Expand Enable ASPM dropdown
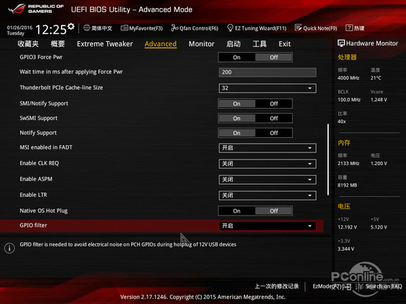406x304 pixels. 267,180
